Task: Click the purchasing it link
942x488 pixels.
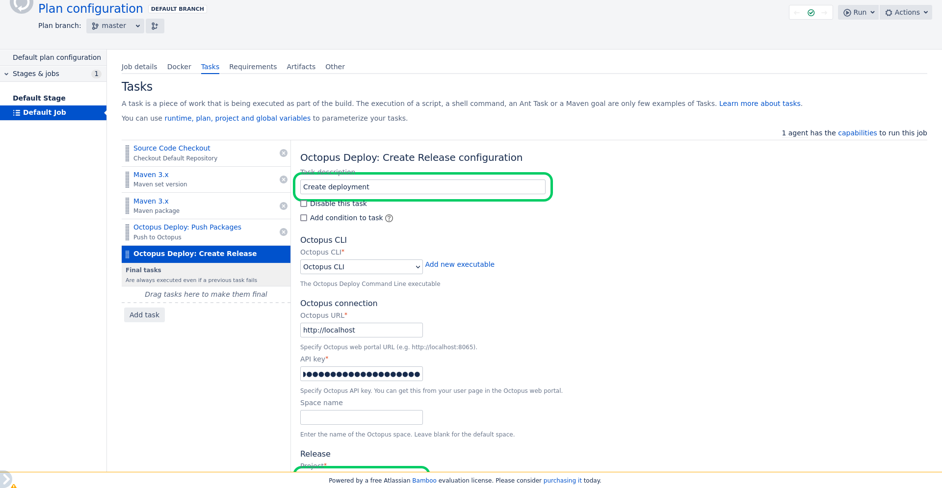Action: tap(562, 481)
